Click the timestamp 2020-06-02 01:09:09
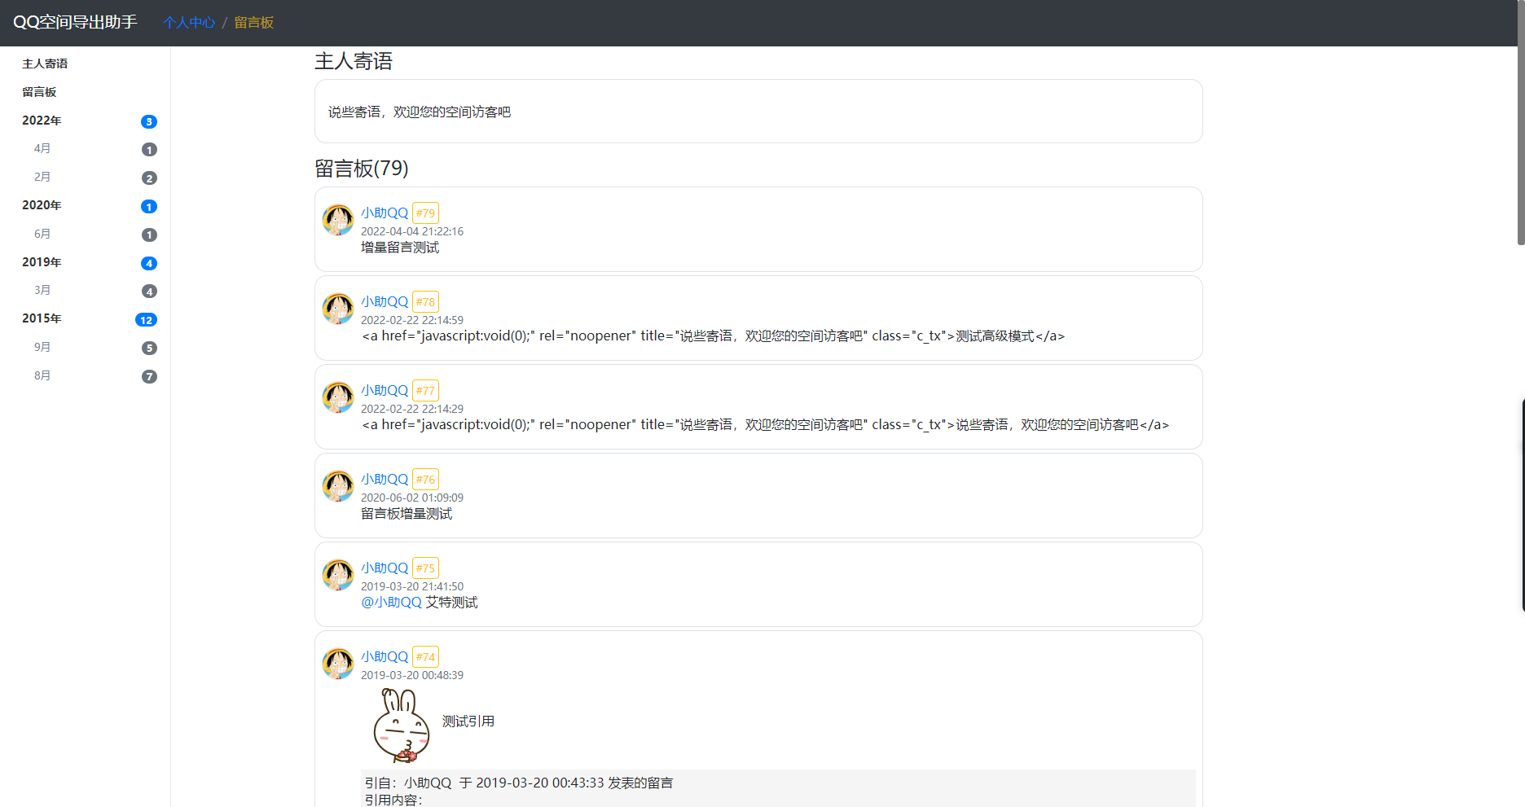Image resolution: width=1525 pixels, height=807 pixels. pyautogui.click(x=412, y=498)
